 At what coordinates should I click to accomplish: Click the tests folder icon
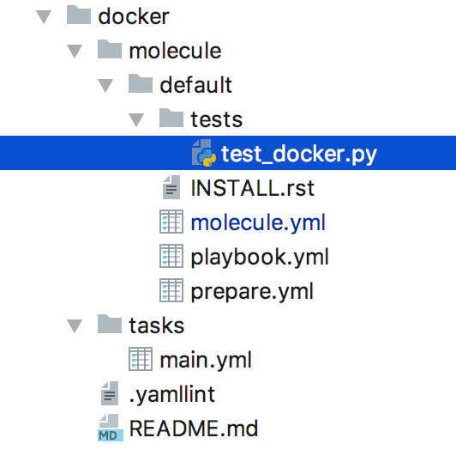point(171,118)
